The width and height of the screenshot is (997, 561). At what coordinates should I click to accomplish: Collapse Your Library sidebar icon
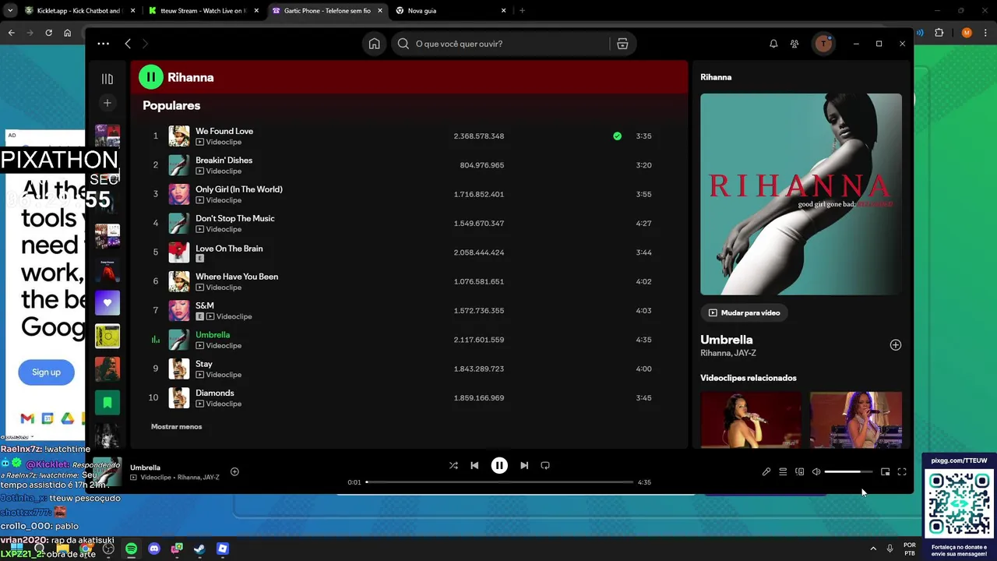point(107,79)
